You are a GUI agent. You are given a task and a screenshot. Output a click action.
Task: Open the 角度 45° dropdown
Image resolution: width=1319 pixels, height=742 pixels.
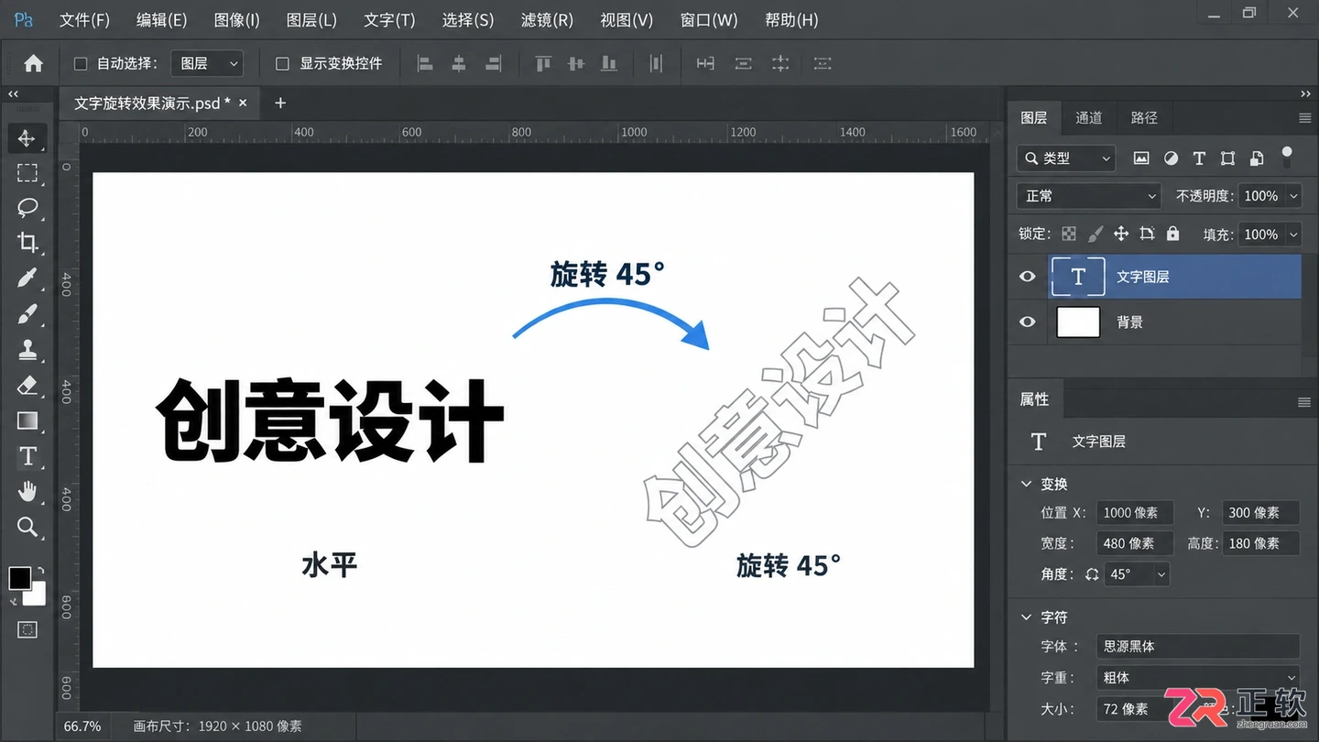tap(1137, 574)
